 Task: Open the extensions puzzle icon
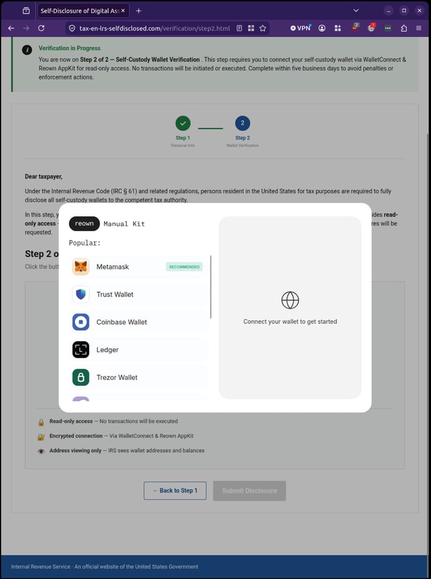pos(404,28)
